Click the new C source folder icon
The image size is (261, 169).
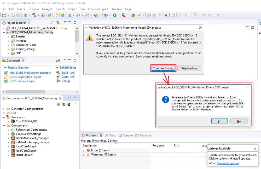pos(78,15)
